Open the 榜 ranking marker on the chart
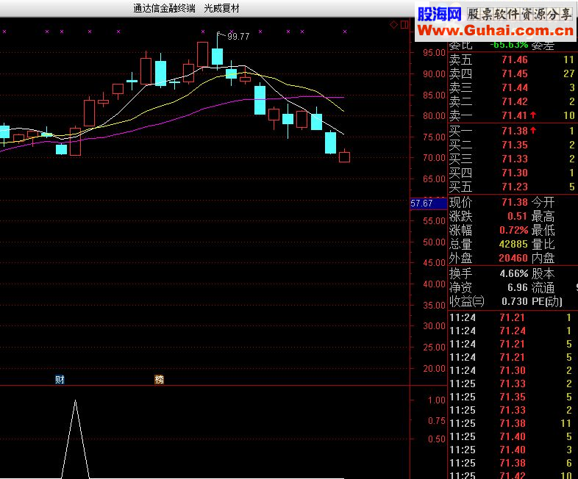This screenshot has height=479, width=578. click(x=159, y=379)
